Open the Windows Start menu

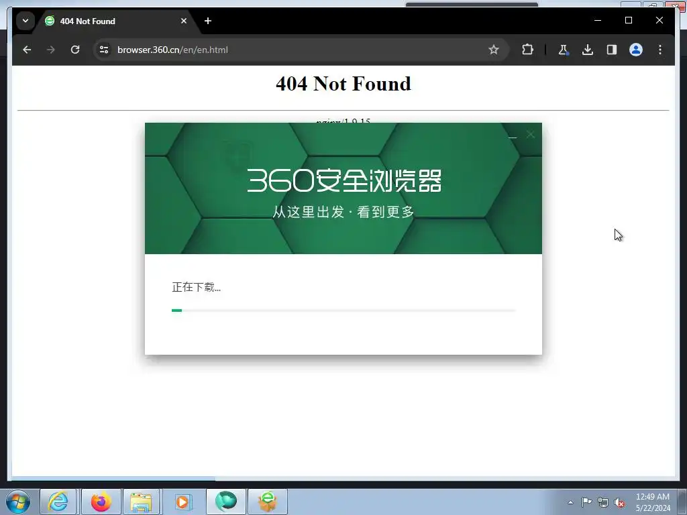(x=17, y=502)
